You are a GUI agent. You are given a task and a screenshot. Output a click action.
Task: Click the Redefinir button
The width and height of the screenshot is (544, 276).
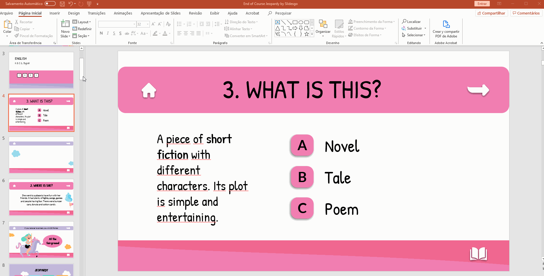[x=82, y=29]
